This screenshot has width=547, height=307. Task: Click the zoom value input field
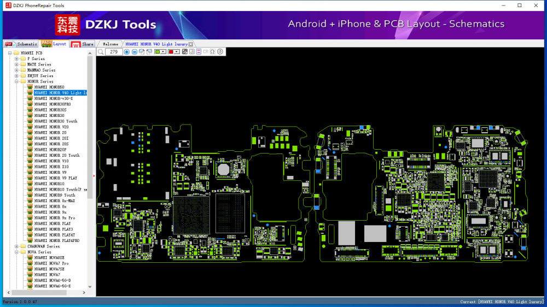click(114, 52)
